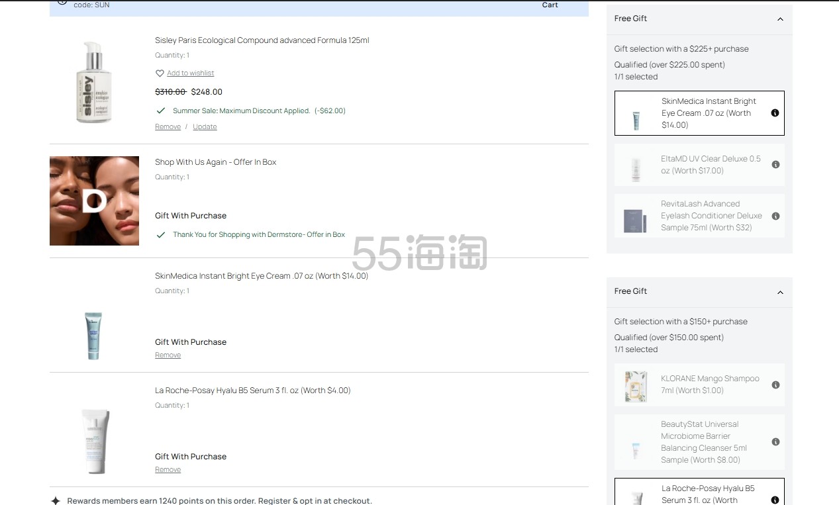The height and width of the screenshot is (505, 839).
Task: Click the Summer Sale discount checkmark icon
Action: (x=160, y=111)
